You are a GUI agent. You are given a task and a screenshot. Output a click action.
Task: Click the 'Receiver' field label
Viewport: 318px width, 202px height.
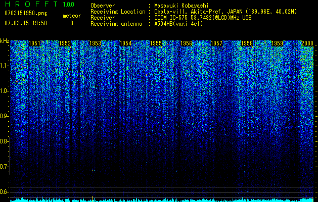[x=103, y=18]
